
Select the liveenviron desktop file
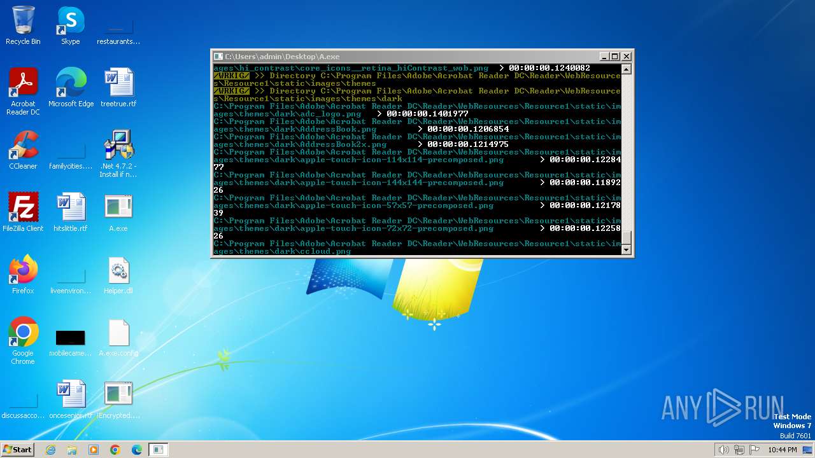coord(71,280)
